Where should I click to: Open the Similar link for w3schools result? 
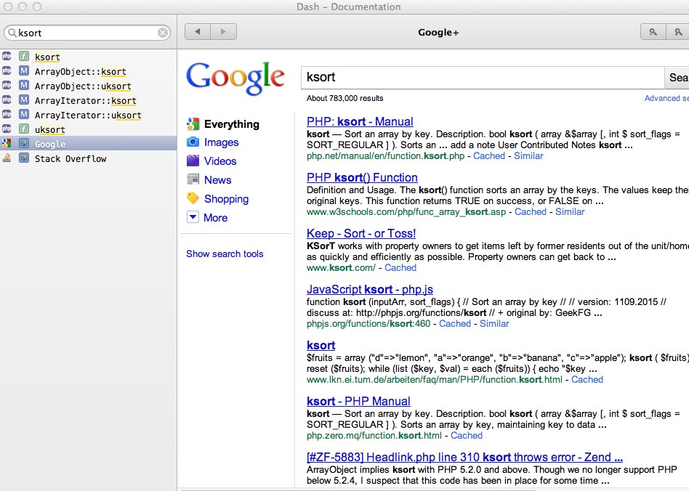[570, 211]
